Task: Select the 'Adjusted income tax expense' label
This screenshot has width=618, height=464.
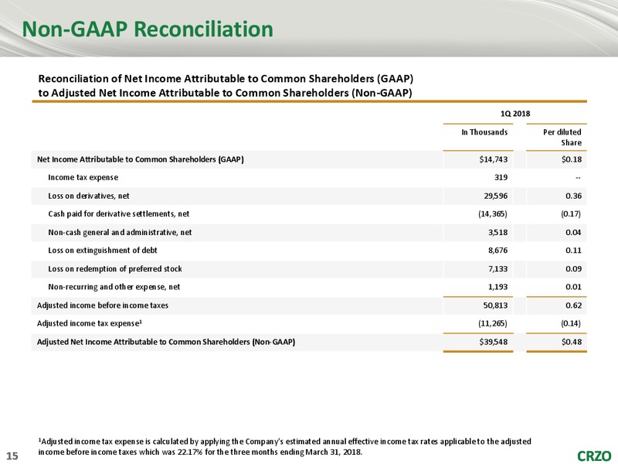Action: [x=90, y=323]
